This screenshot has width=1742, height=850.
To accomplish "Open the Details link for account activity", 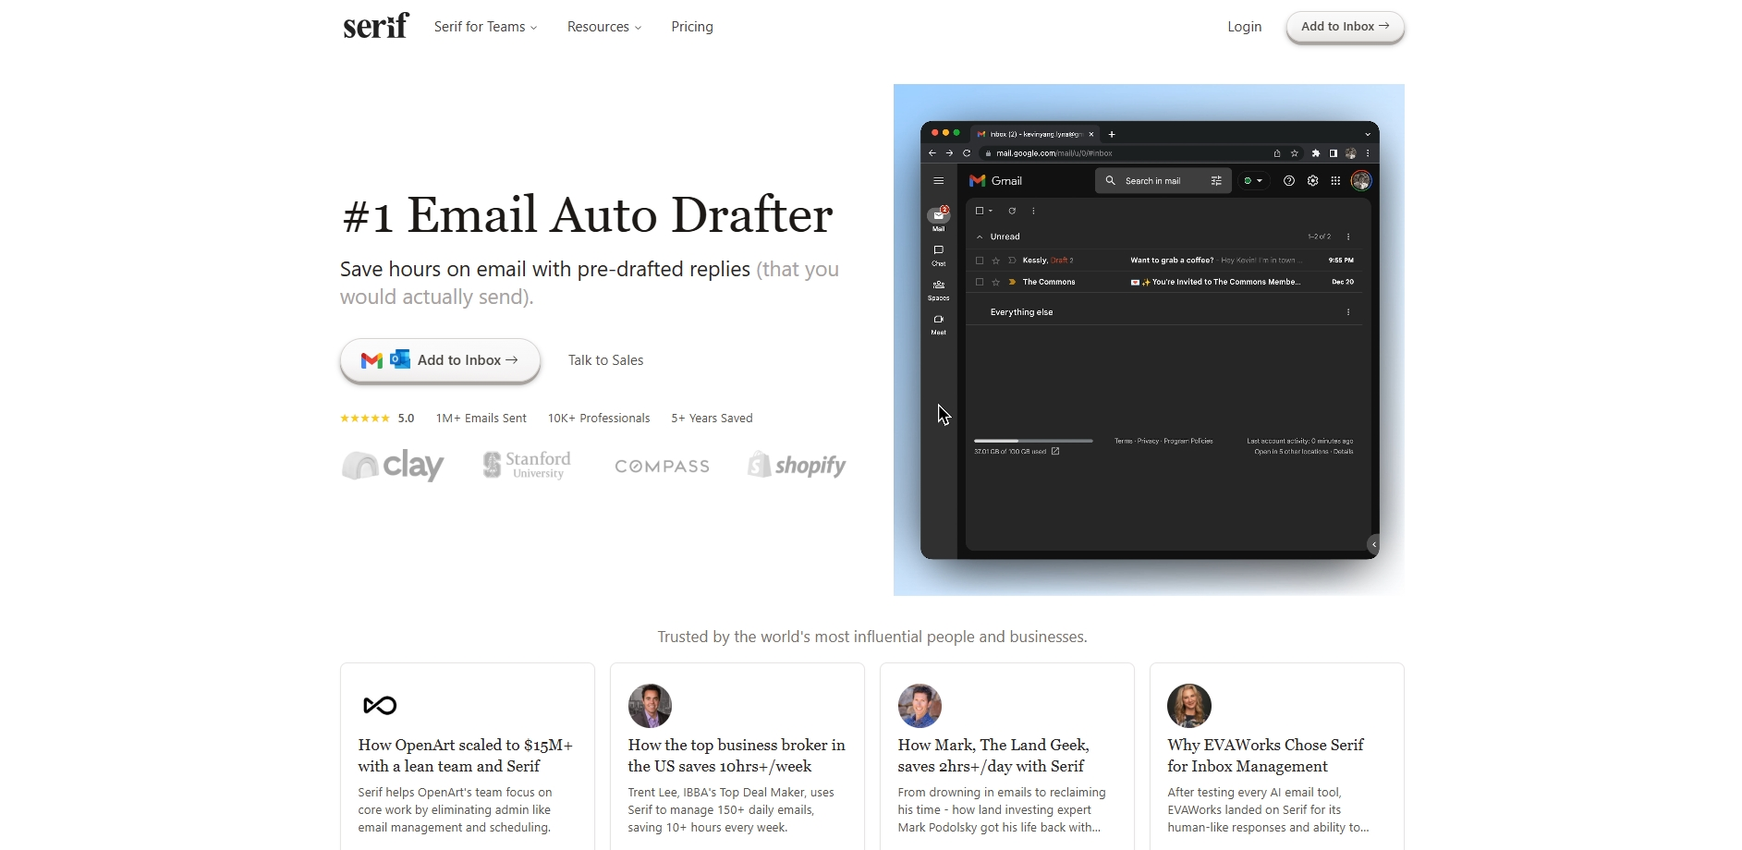I will point(1344,452).
